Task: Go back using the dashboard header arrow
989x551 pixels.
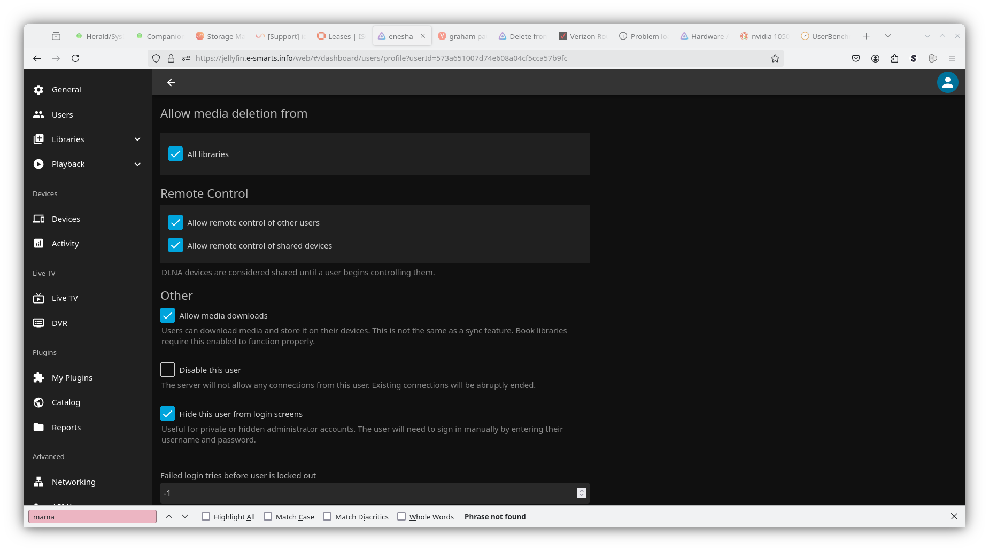Action: coord(171,82)
